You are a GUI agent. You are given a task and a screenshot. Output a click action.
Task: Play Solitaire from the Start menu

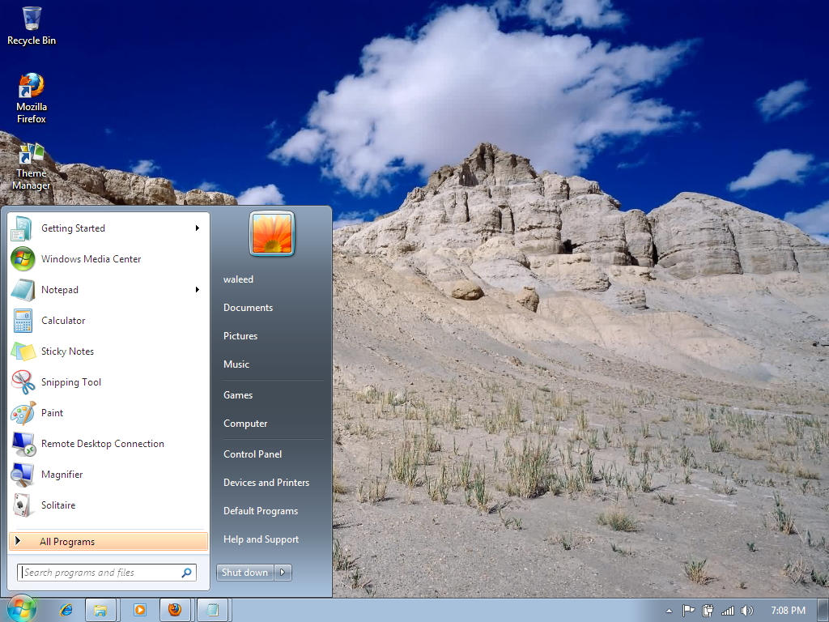(57, 505)
